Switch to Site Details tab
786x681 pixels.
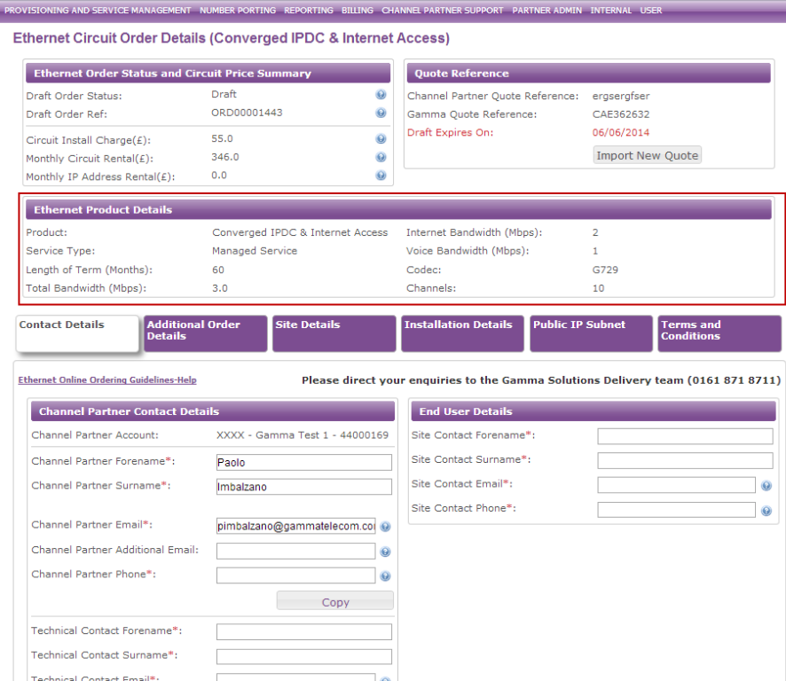334,333
